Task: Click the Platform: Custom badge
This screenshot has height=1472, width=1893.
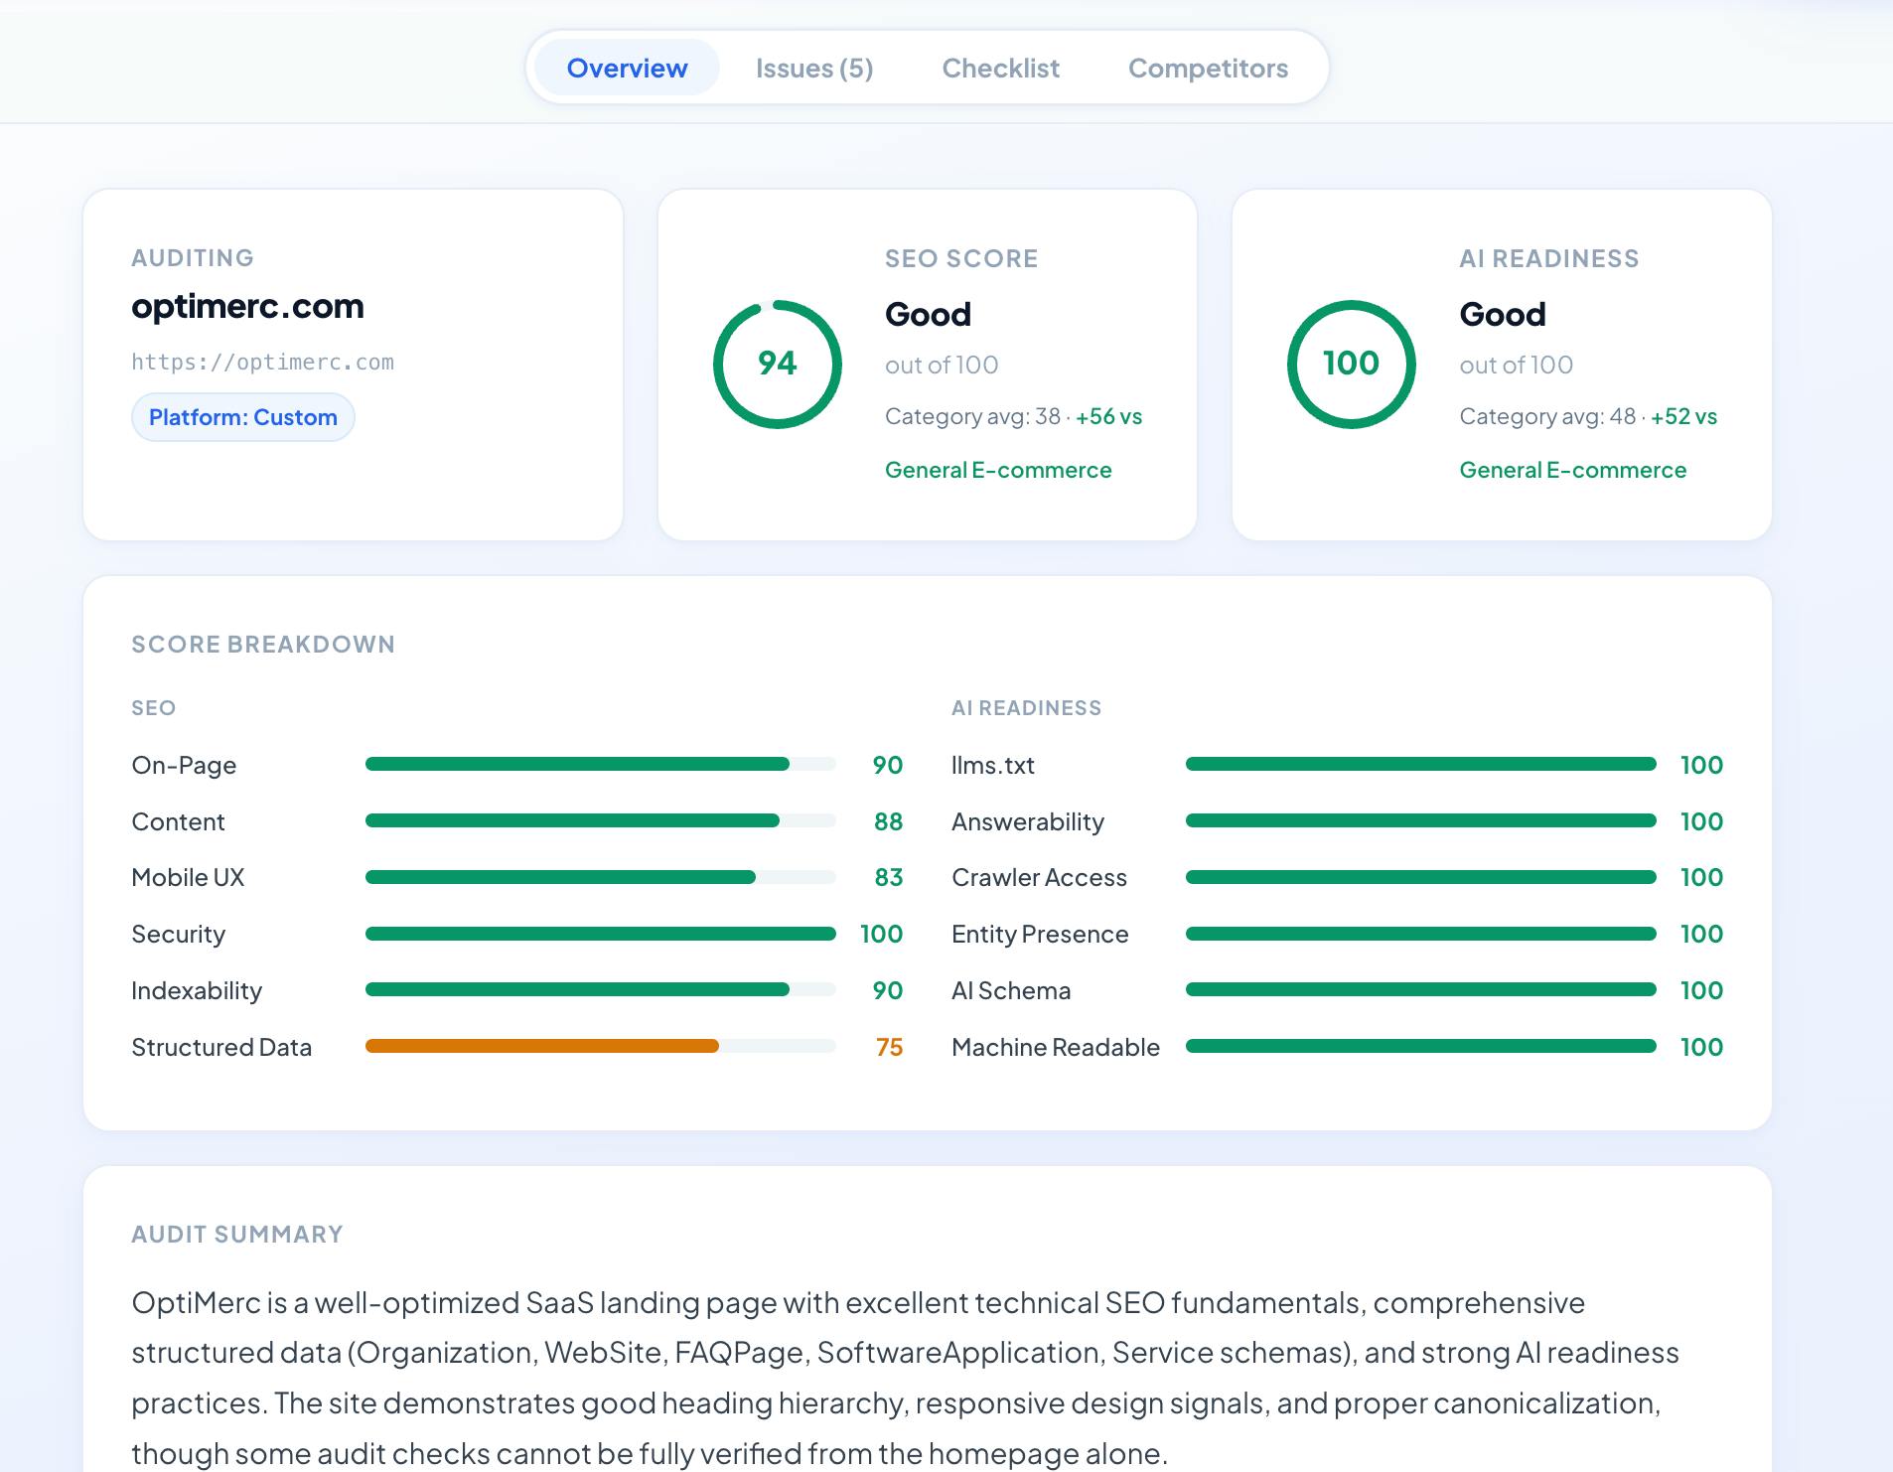Action: click(243, 417)
